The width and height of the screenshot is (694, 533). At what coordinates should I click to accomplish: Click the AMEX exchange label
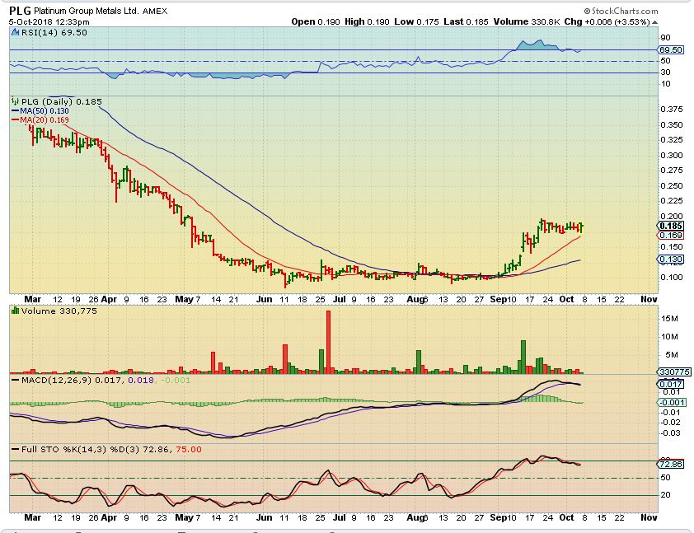coord(155,11)
